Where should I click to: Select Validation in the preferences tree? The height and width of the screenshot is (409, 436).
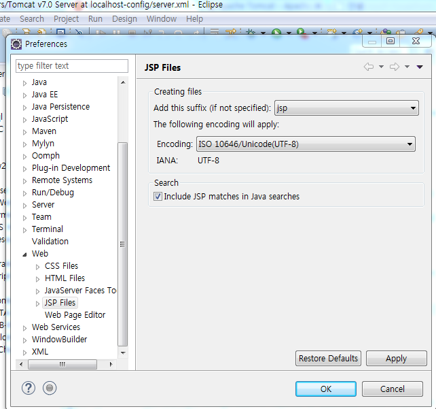point(50,242)
